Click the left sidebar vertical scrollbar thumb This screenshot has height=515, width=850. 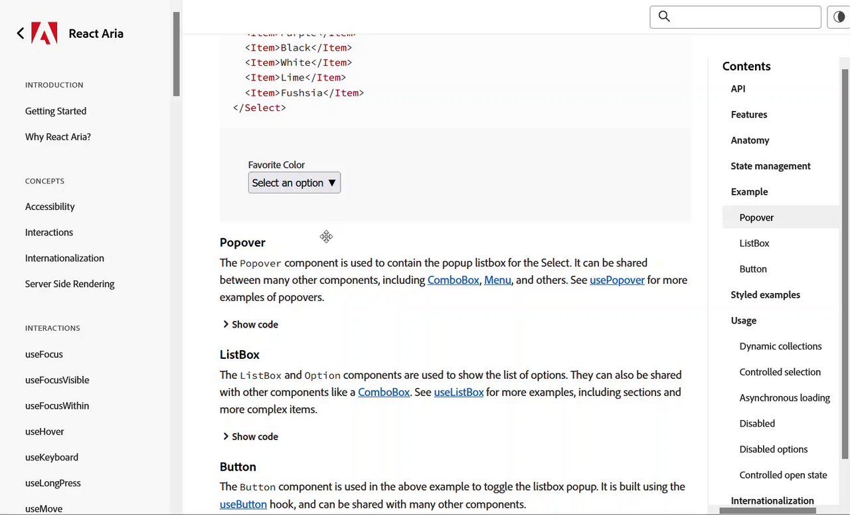click(x=177, y=53)
